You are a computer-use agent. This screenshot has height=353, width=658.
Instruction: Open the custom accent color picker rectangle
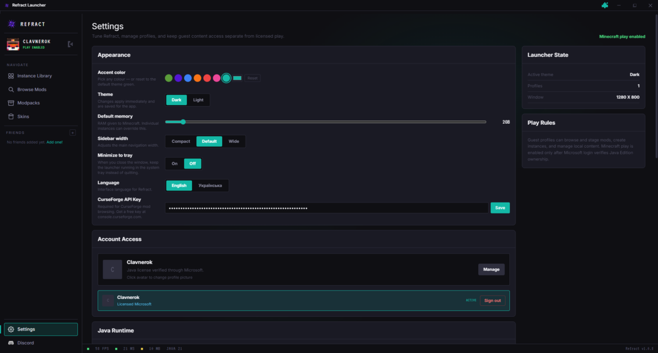pos(237,78)
